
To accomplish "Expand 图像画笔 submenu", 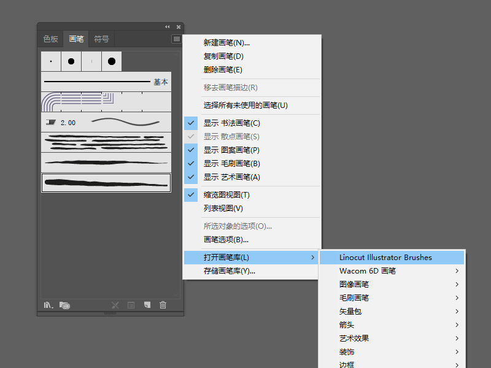I will click(392, 285).
